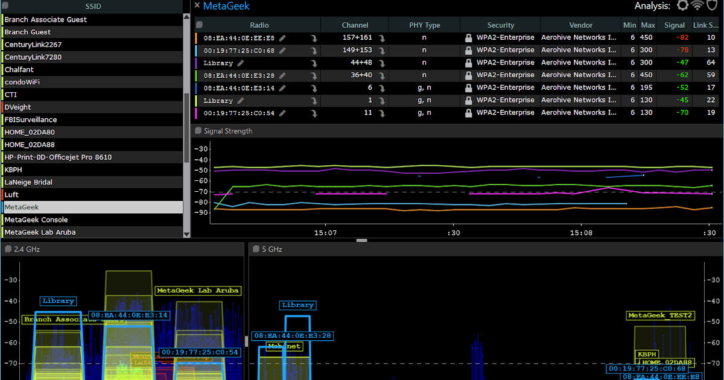Click the pencil icon beside 08:EA:44:0E:E3:28
This screenshot has height=380, width=724.
(282, 75)
